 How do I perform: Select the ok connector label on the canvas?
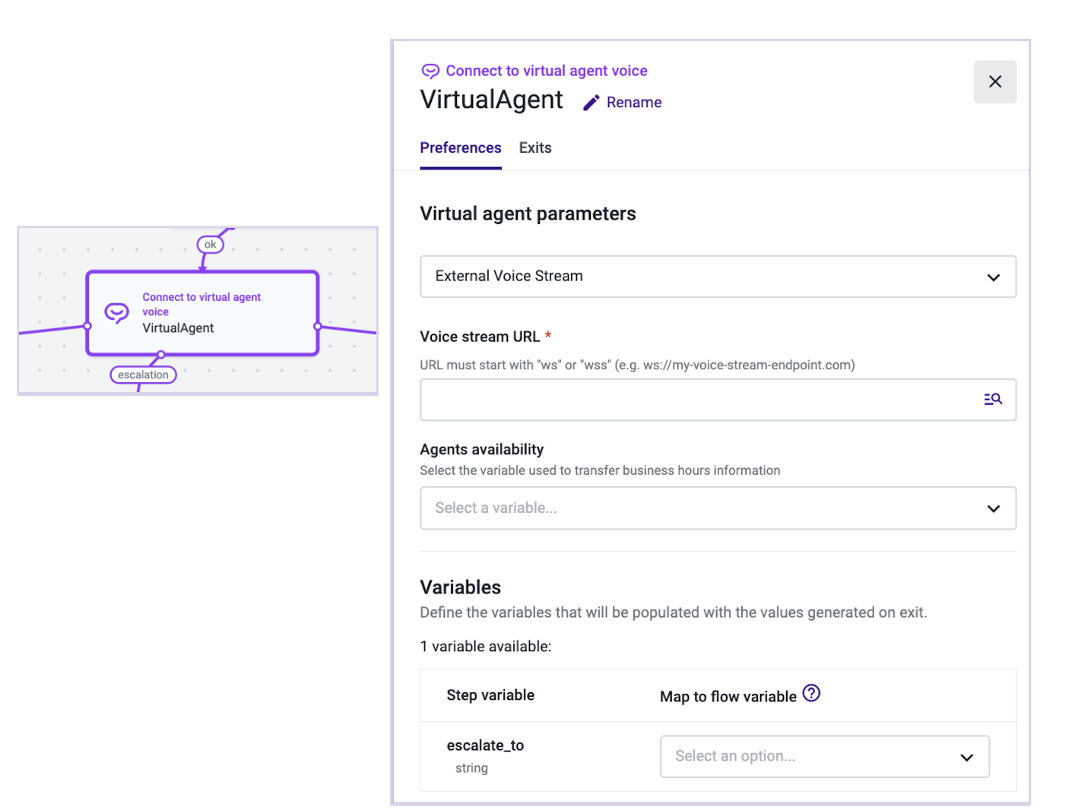coord(210,244)
